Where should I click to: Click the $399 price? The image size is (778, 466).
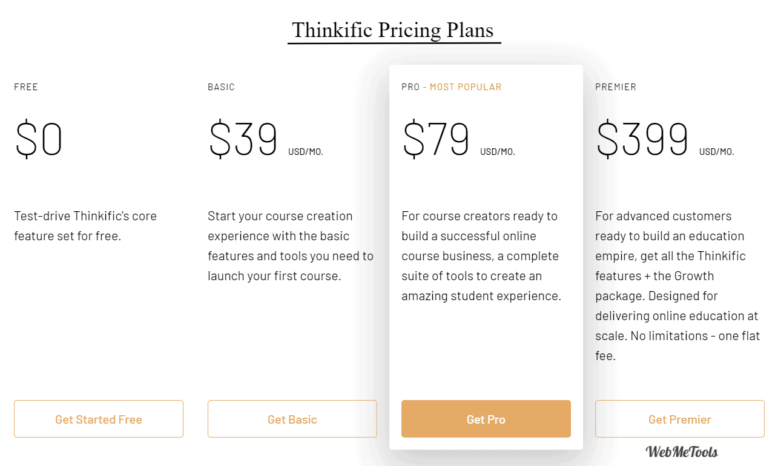pyautogui.click(x=642, y=140)
